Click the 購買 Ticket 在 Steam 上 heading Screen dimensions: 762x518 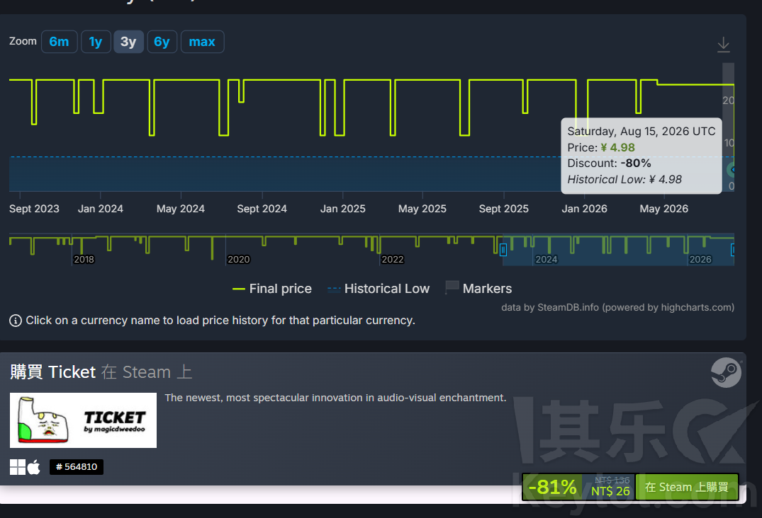coord(101,372)
